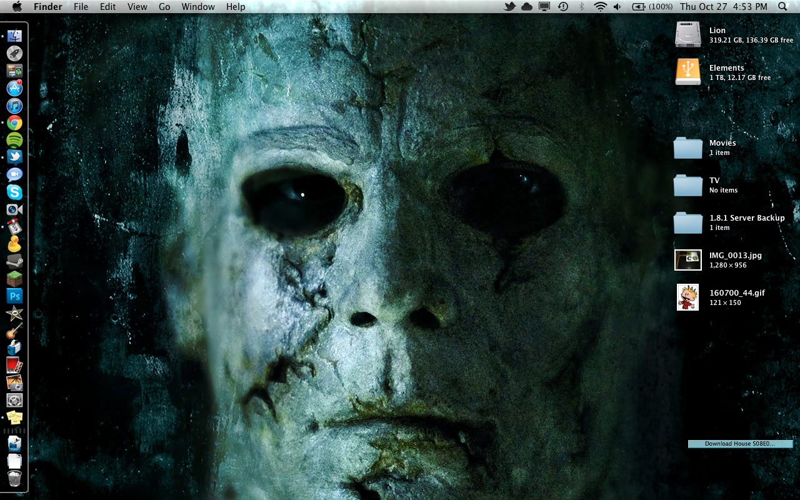Viewport: 800px width, 500px height.
Task: Open Stickies yellow notes icon
Action: point(15,417)
